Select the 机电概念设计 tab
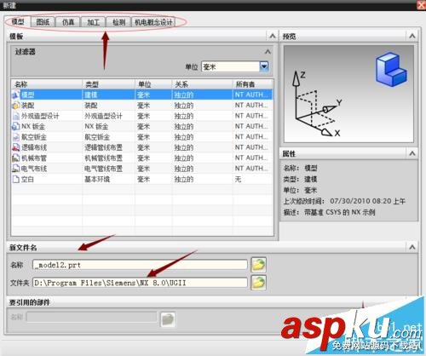 click(153, 22)
